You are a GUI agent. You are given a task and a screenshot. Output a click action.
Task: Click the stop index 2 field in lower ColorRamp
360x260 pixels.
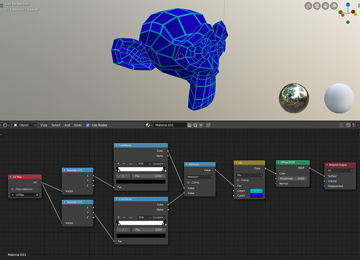[123, 230]
